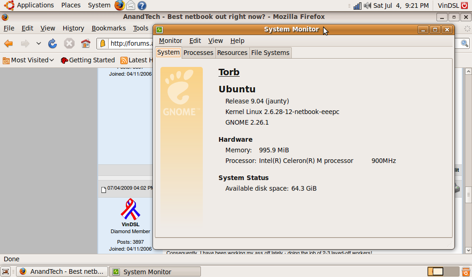Click the search magnifier icon in Firefox
Image resolution: width=472 pixels, height=277 pixels.
click(465, 44)
